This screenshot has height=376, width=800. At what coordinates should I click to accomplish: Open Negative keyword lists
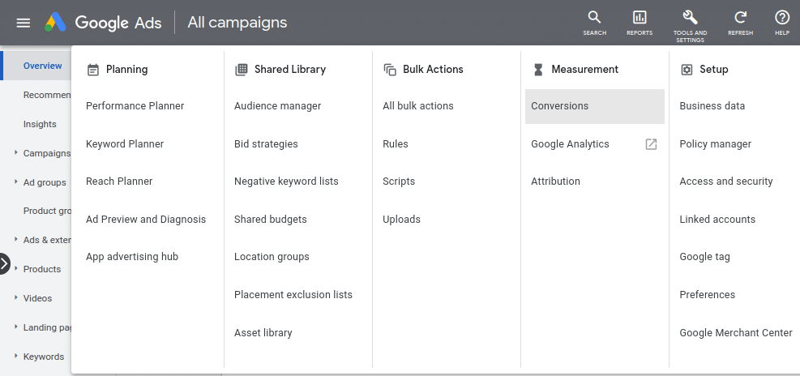(286, 182)
